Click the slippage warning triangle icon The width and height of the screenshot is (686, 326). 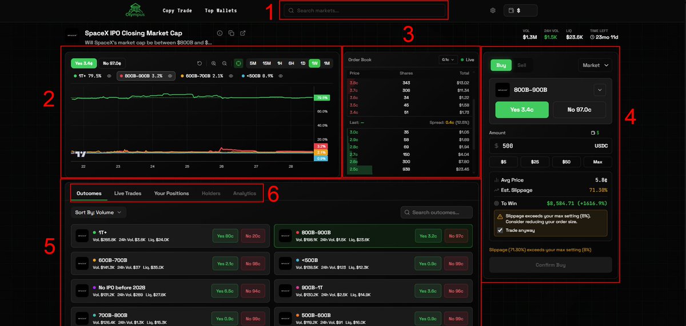click(500, 216)
